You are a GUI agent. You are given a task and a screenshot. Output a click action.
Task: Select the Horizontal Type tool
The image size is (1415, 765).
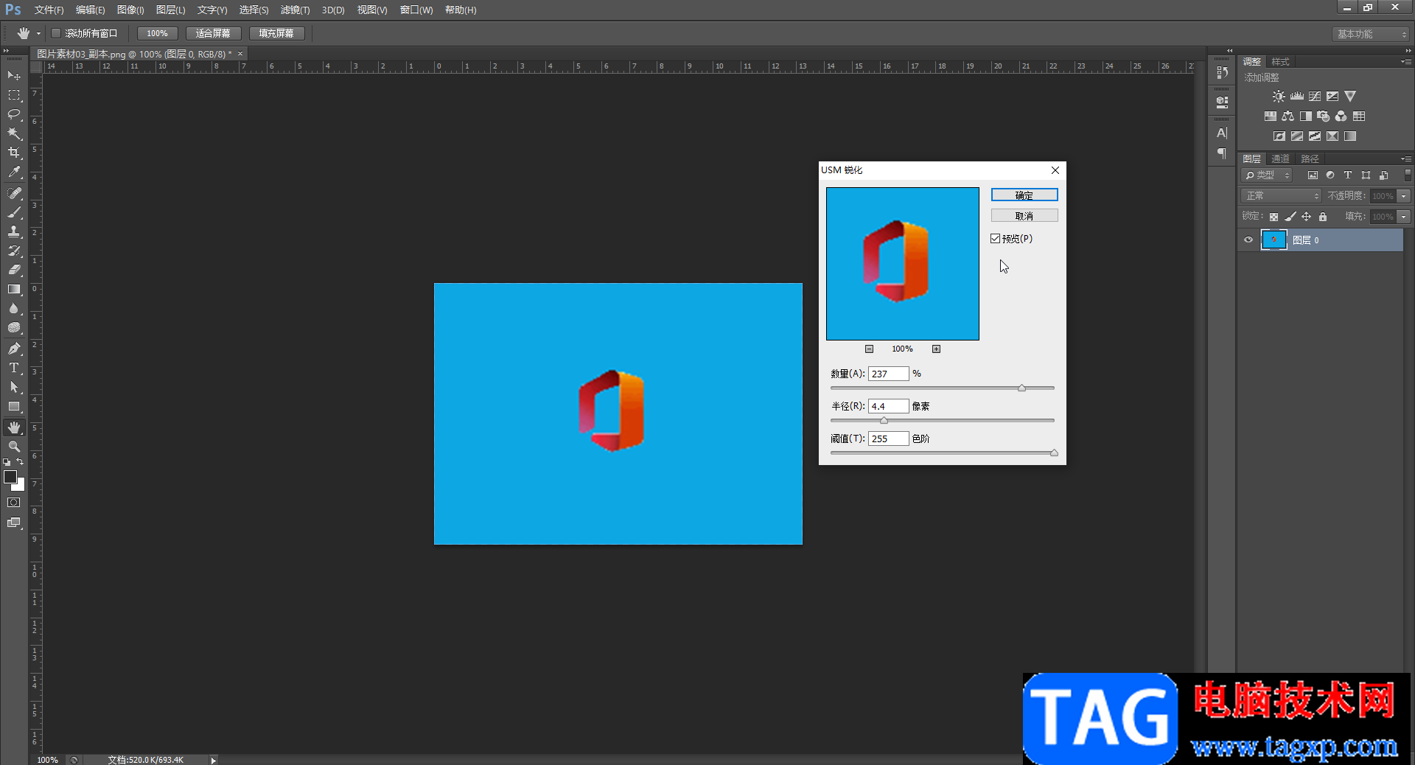point(14,368)
